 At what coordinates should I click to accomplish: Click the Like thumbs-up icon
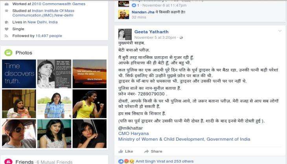(121, 151)
